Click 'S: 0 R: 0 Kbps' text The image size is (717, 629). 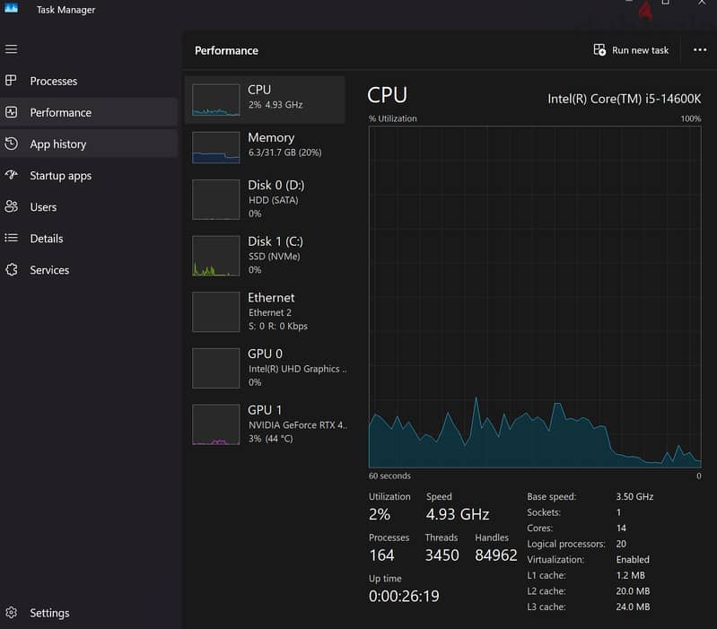[x=278, y=326]
